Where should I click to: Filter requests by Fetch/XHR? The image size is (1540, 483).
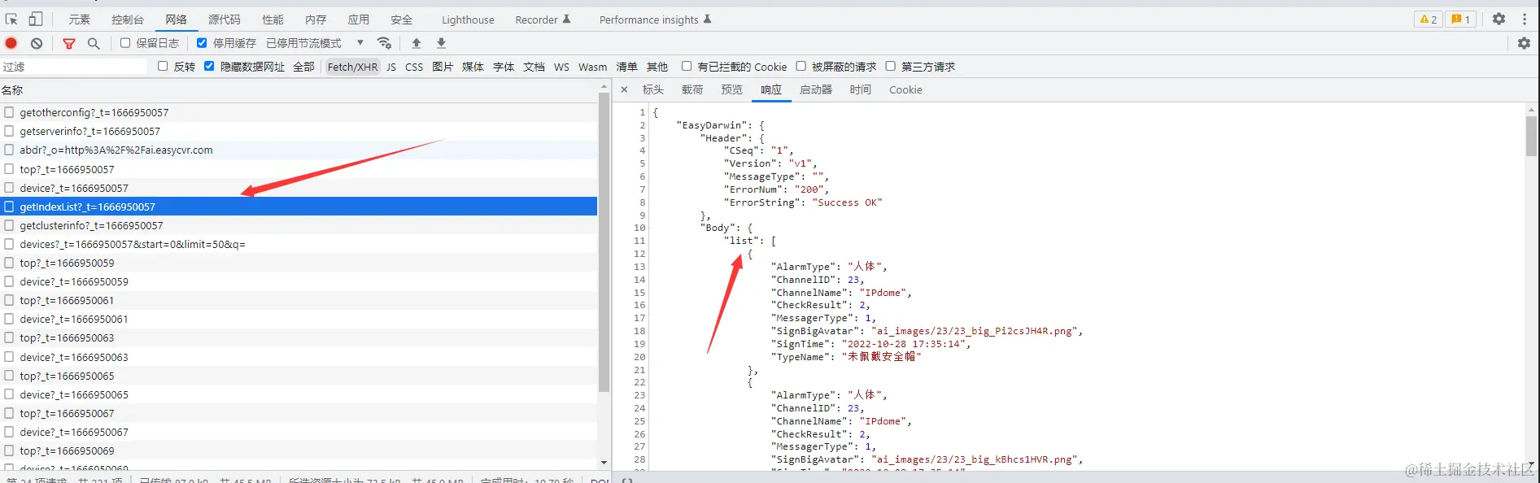point(352,67)
